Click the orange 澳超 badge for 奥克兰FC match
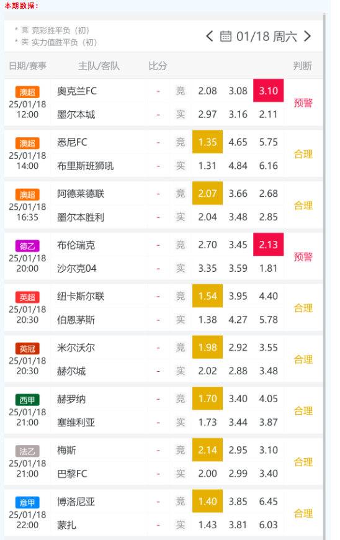 pyautogui.click(x=27, y=92)
